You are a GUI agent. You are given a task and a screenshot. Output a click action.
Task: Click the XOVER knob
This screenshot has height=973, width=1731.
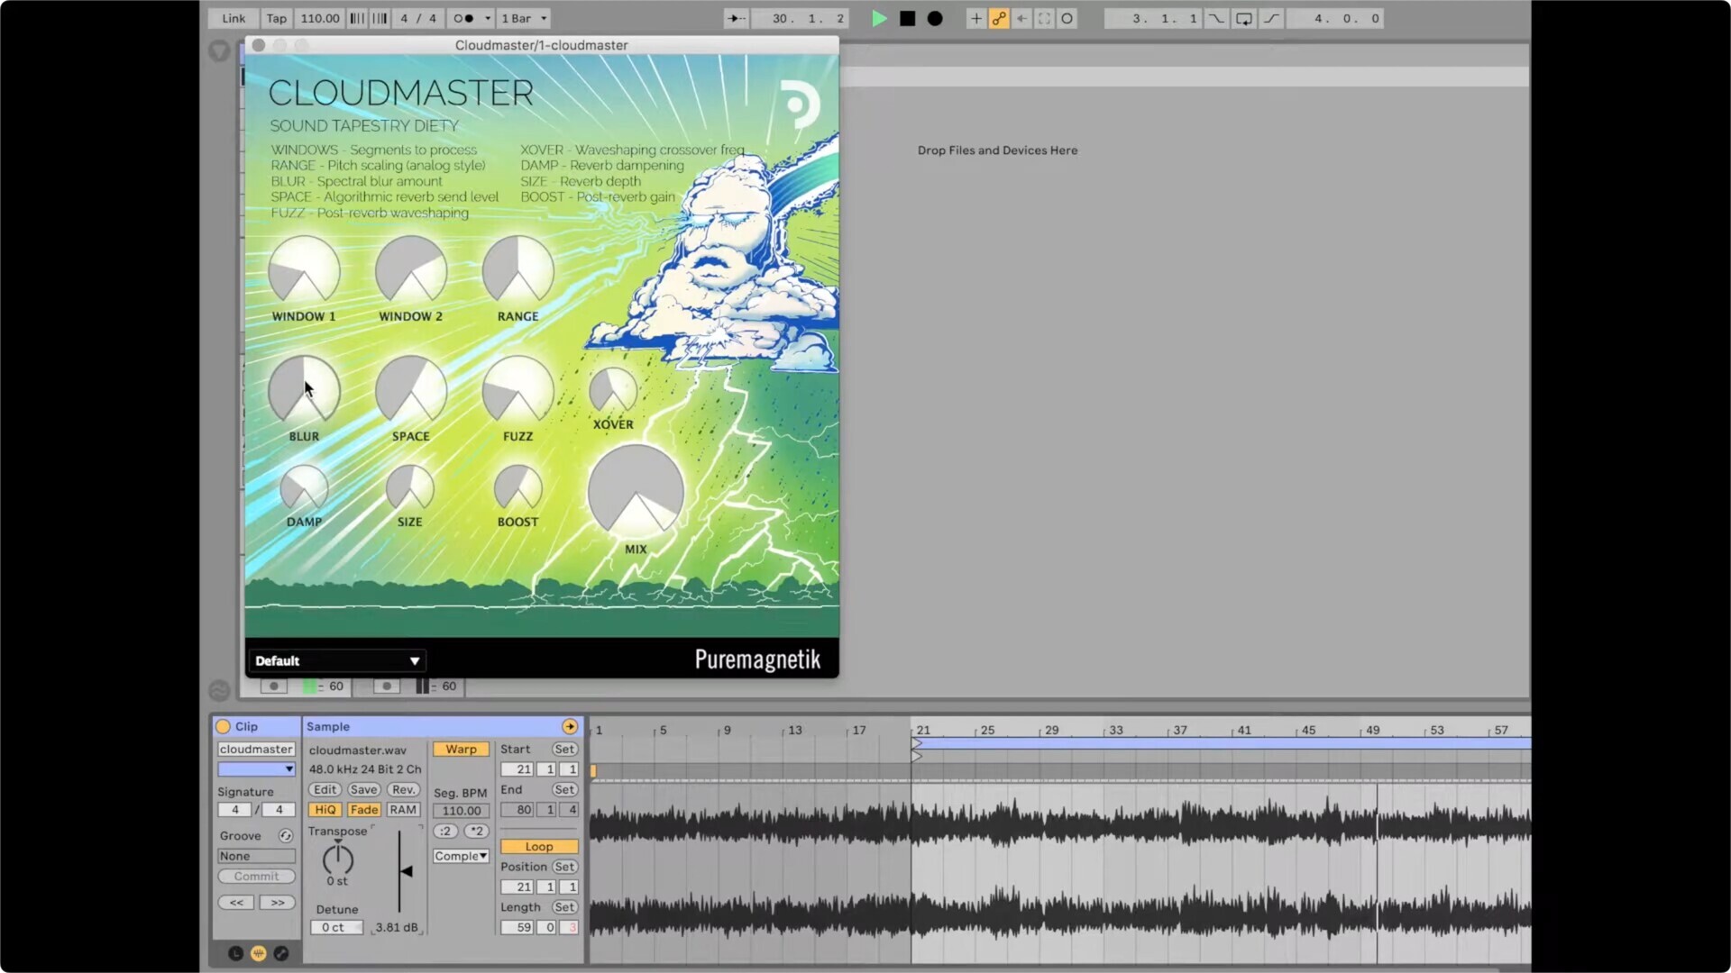(613, 391)
